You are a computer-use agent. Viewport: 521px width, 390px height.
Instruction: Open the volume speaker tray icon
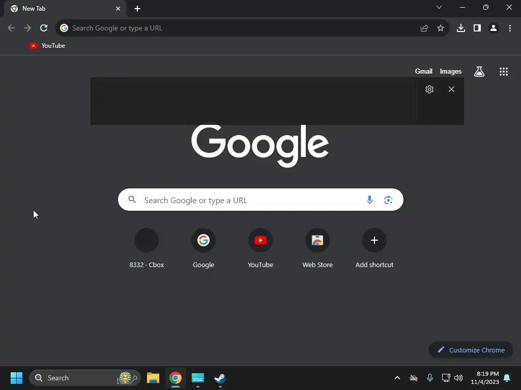[x=458, y=378]
